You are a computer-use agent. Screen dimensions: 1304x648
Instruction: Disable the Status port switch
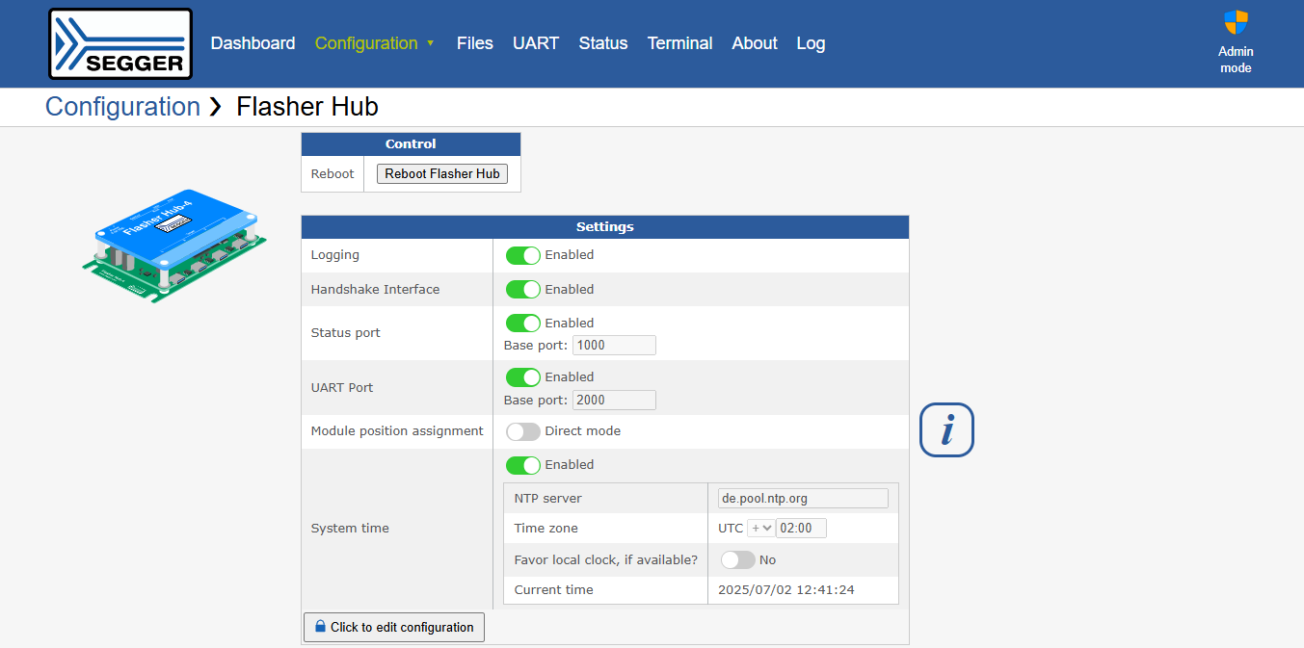click(x=523, y=323)
